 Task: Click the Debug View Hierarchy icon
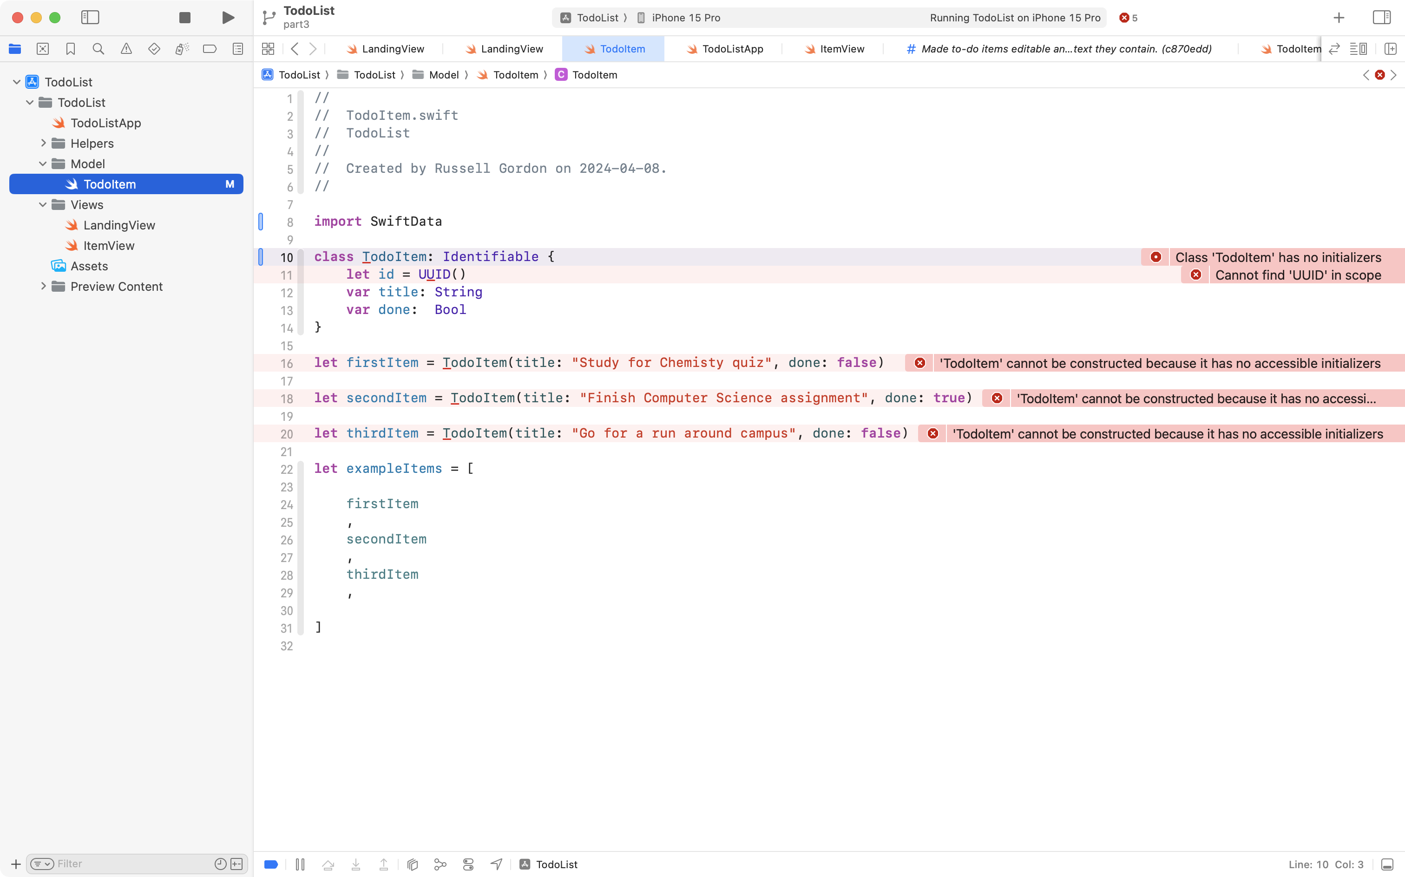(x=413, y=864)
